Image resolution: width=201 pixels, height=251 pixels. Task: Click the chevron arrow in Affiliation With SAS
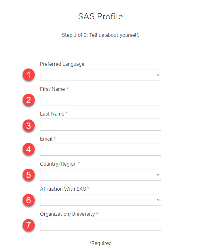[158, 200]
